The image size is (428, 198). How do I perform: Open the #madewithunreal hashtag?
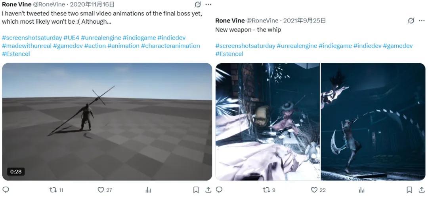(27, 46)
